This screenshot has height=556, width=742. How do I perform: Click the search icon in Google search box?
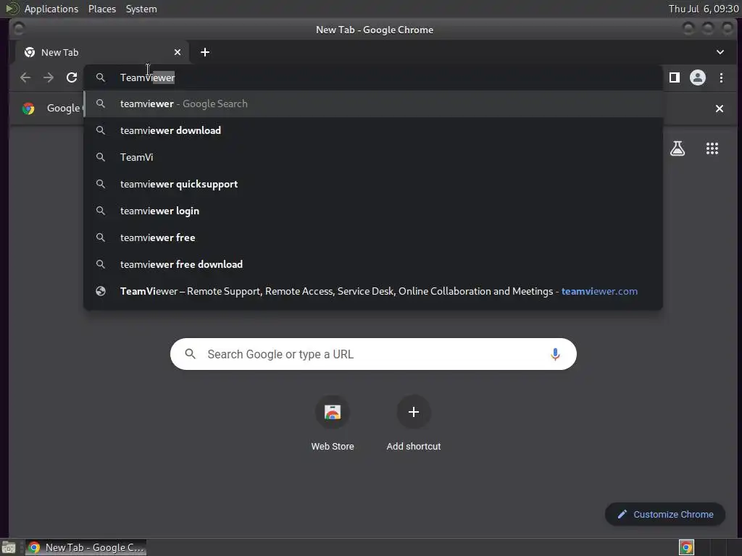pos(191,353)
